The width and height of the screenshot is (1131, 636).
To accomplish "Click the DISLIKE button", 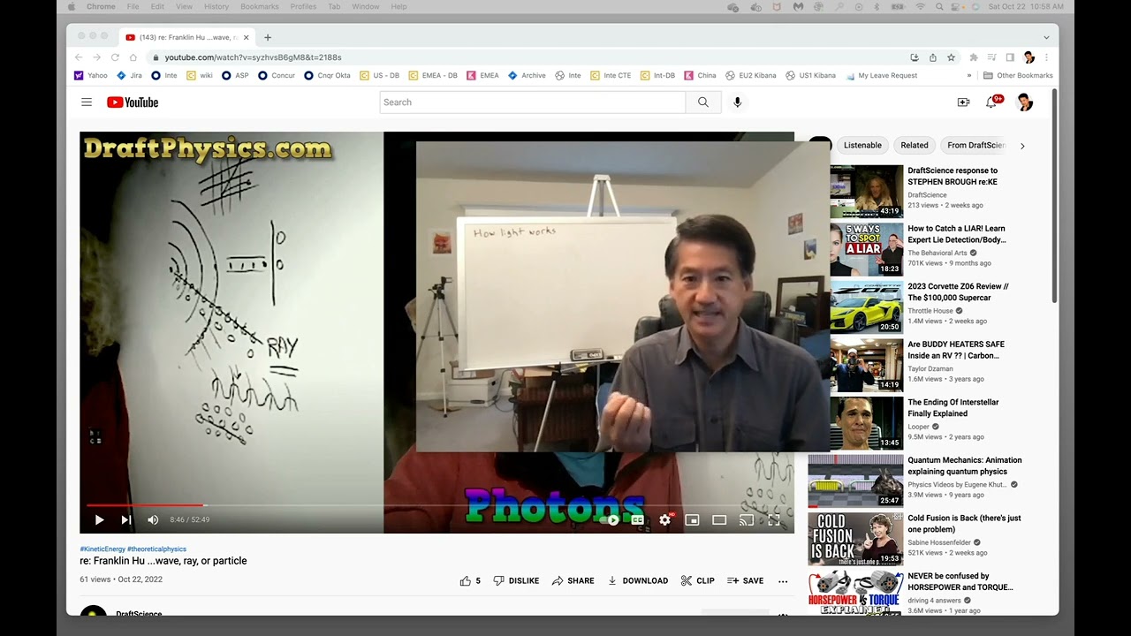I will click(516, 580).
